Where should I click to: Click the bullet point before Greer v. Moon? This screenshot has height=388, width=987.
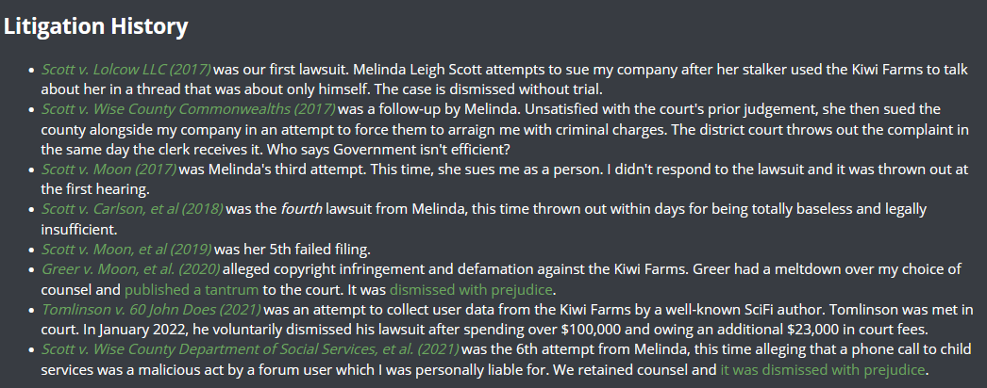[x=31, y=270]
